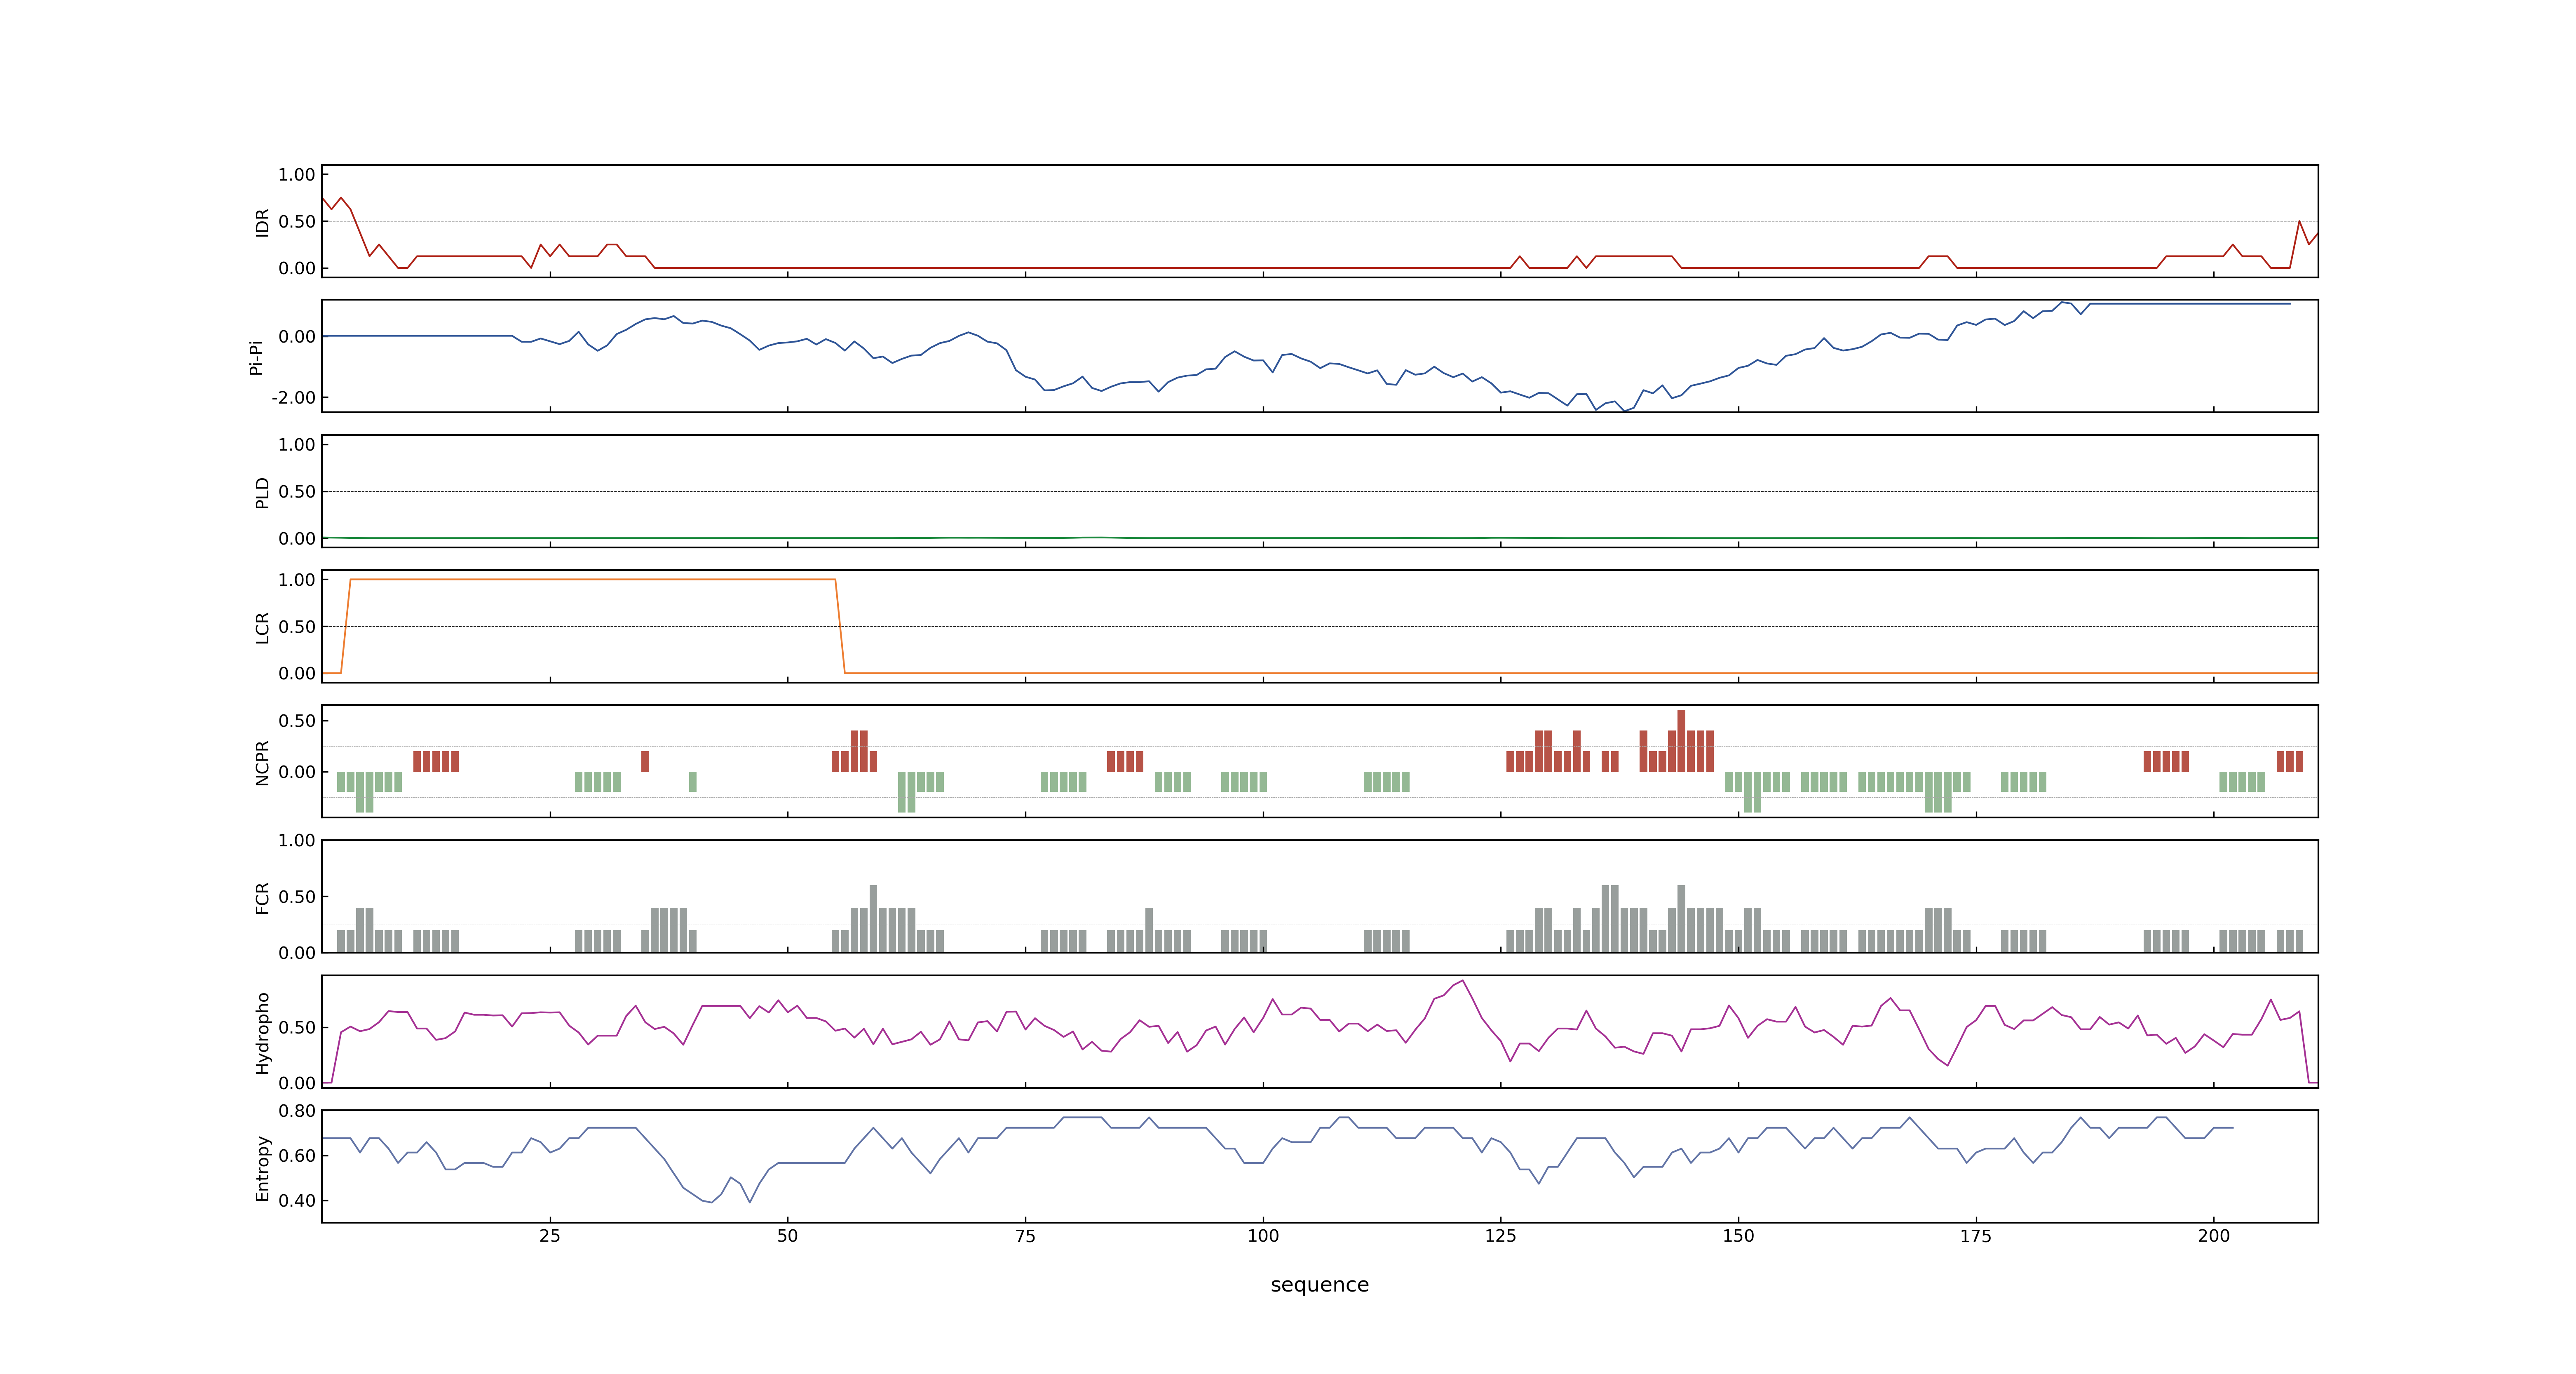Image resolution: width=2576 pixels, height=1374 pixels.
Task: Click x-axis tick label 25
Action: tap(550, 1235)
